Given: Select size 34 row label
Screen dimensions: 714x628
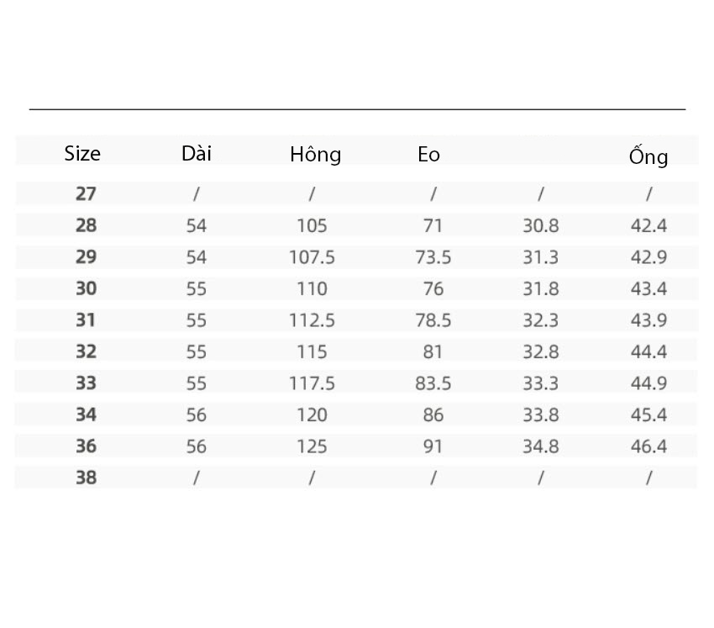Looking at the screenshot, I should point(86,414).
